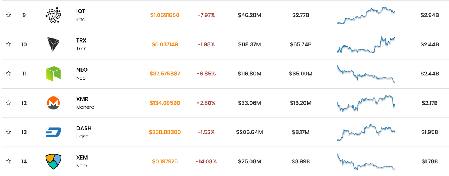Toggle the favorite star for Tron
Viewport: 449px width, 176px height.
pyautogui.click(x=8, y=44)
